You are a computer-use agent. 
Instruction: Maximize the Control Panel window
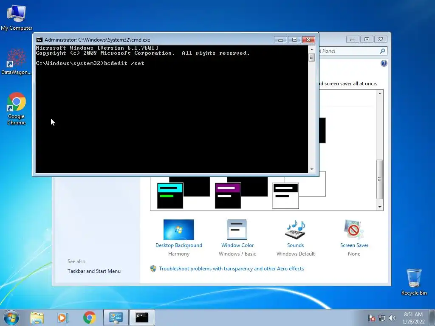pos(367,39)
